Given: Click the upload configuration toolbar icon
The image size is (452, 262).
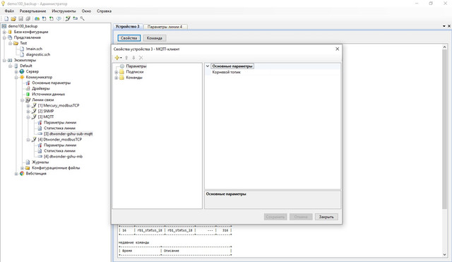Looking at the screenshot, I should pos(52,18).
